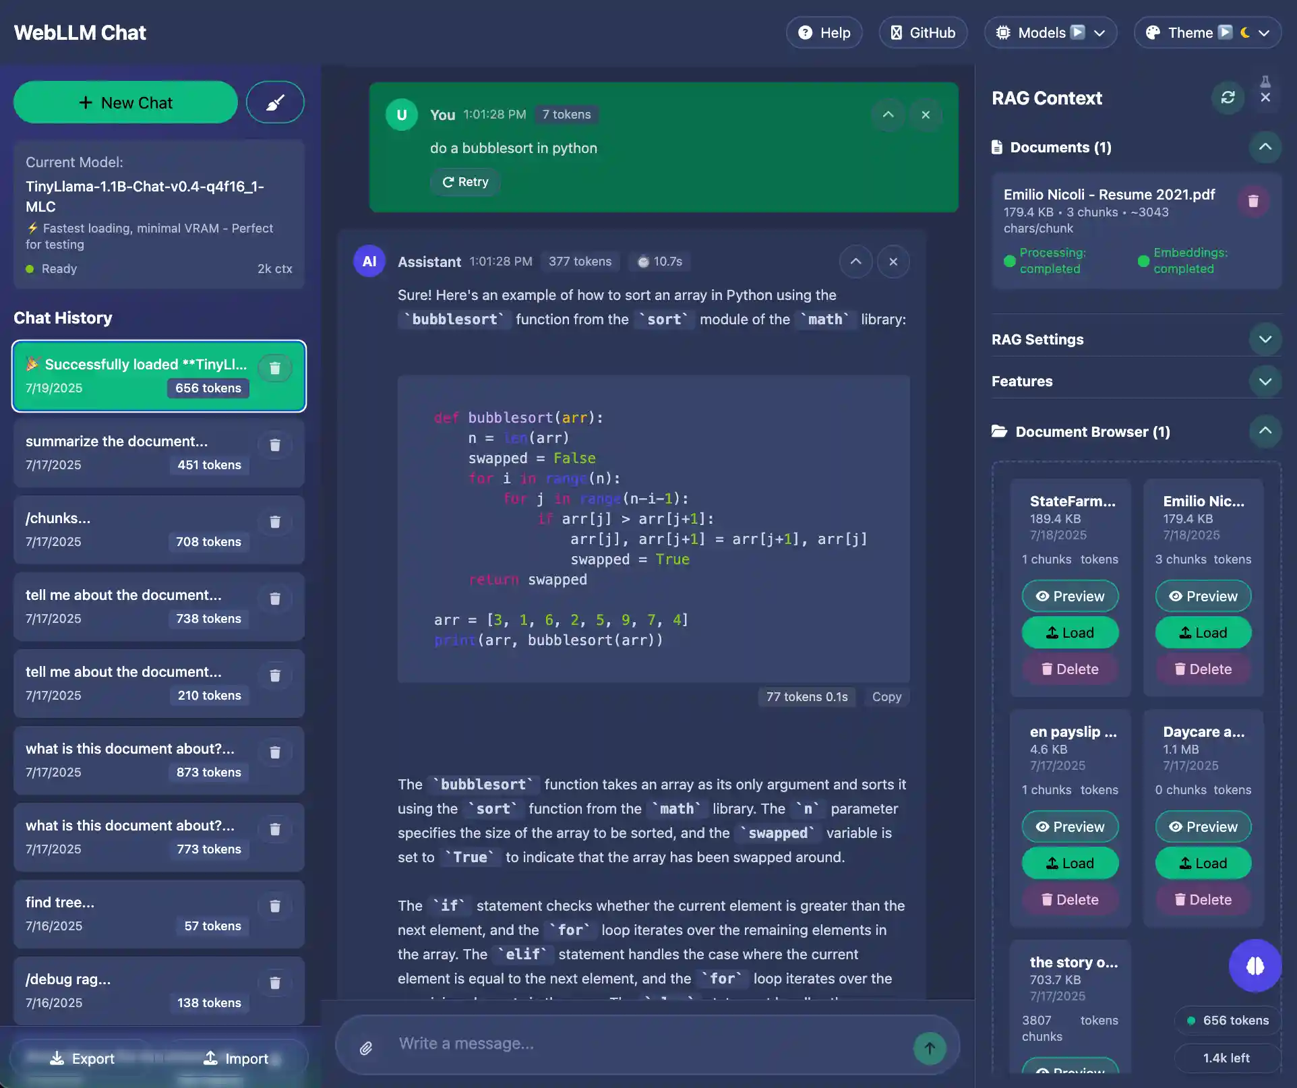Screen dimensions: 1297x1088
Task: Select the flask experiment icon above RAG Context
Action: (1266, 82)
